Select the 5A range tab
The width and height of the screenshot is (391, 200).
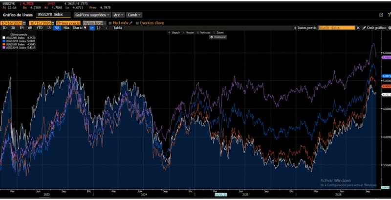click(x=57, y=28)
